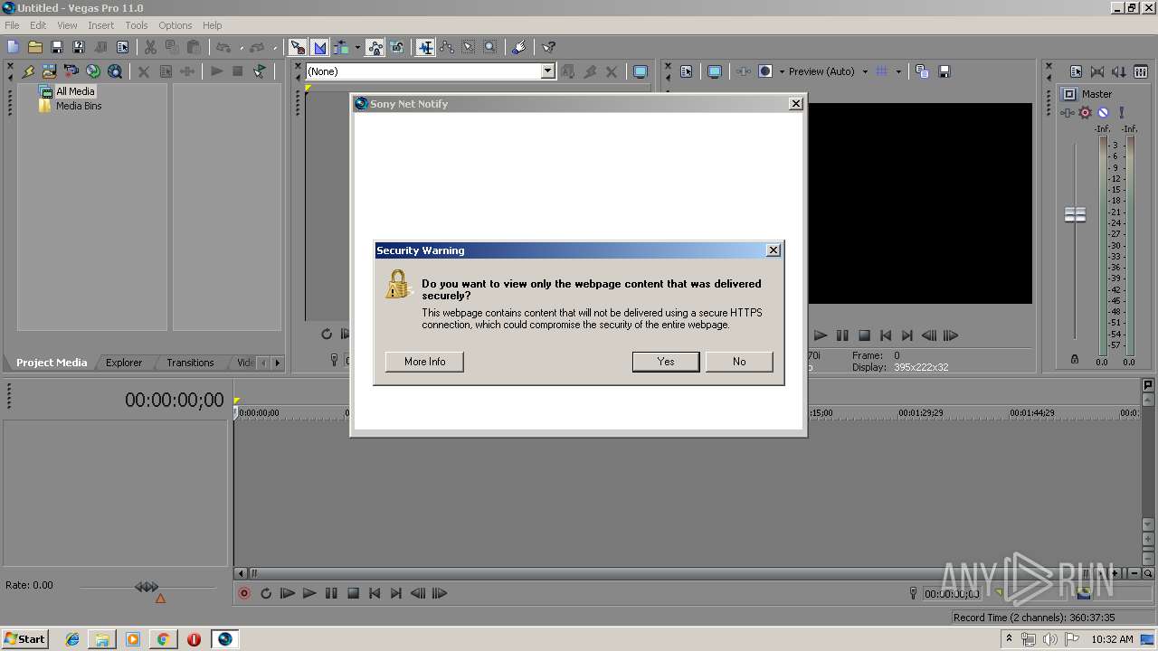Toggle External Monitor icon in Trimmer

(x=641, y=71)
